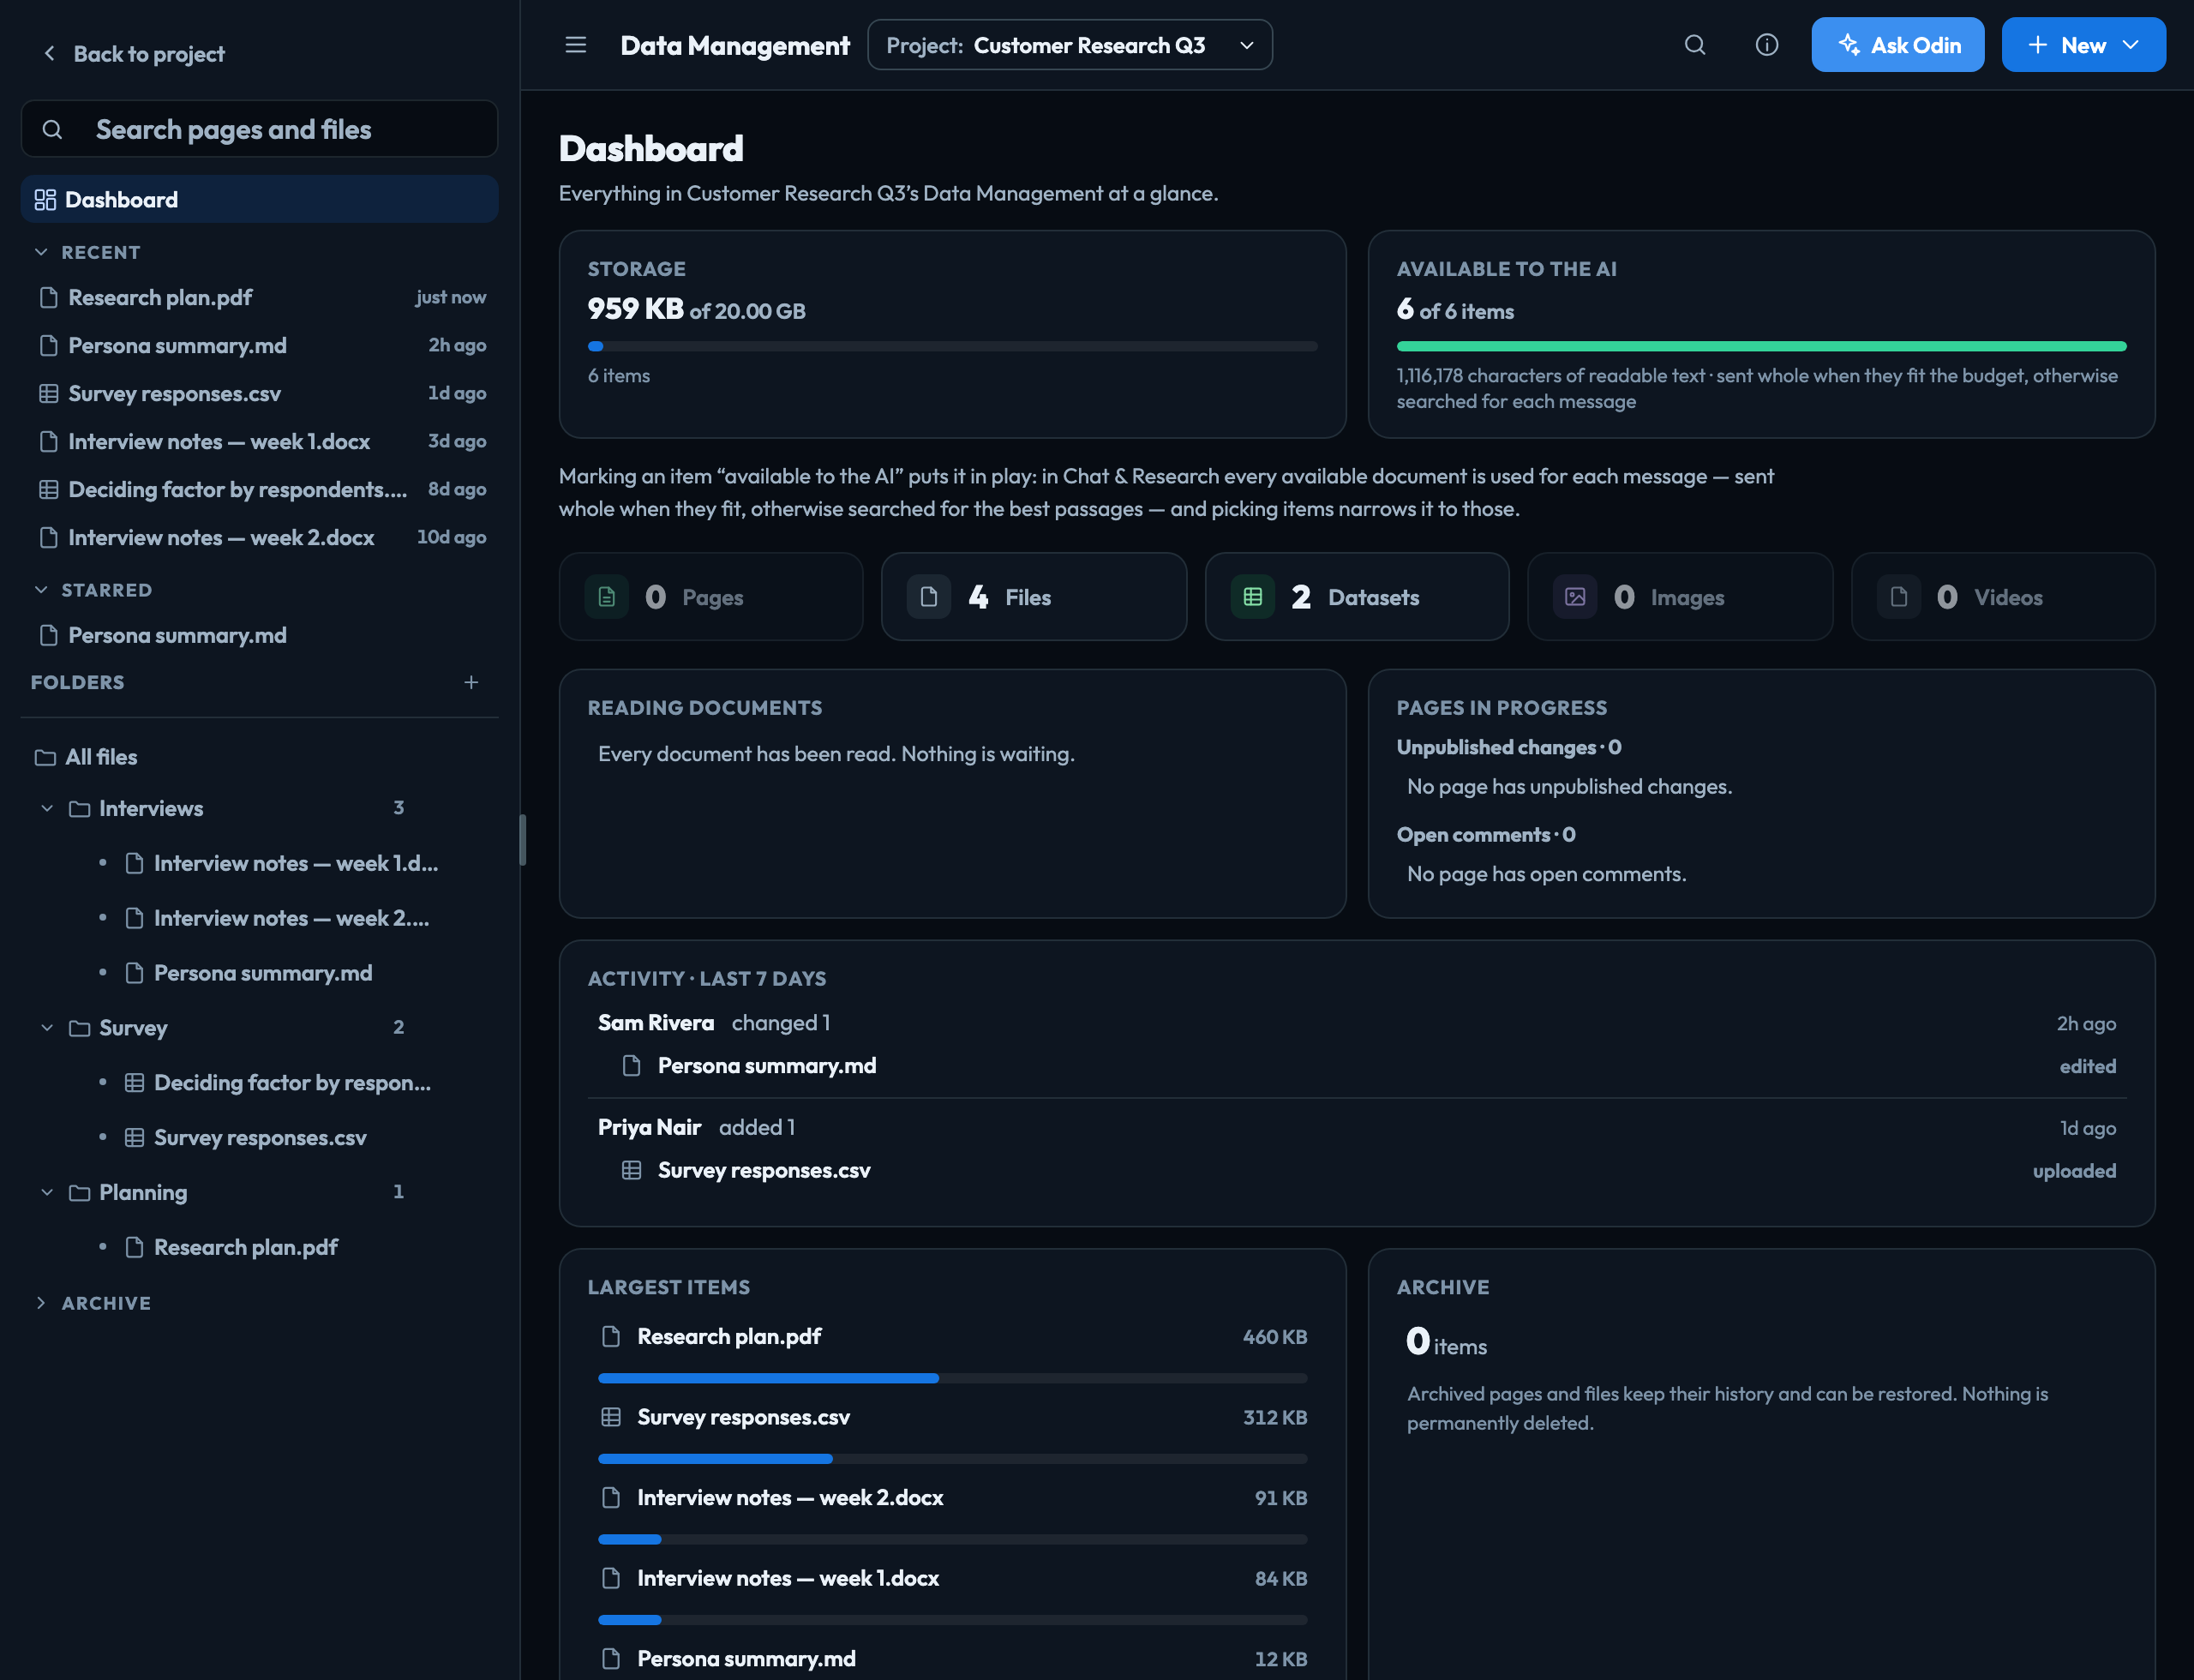The image size is (2194, 1680).
Task: Open Interview notes — week 1.docx in Largest Items
Action: [788, 1578]
